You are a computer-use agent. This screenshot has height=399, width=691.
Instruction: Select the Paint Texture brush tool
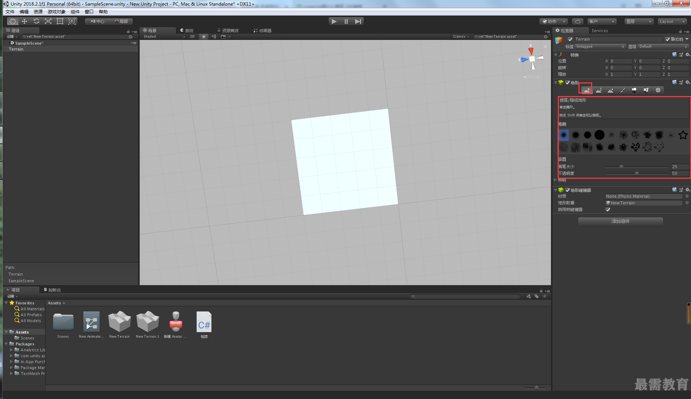[622, 90]
